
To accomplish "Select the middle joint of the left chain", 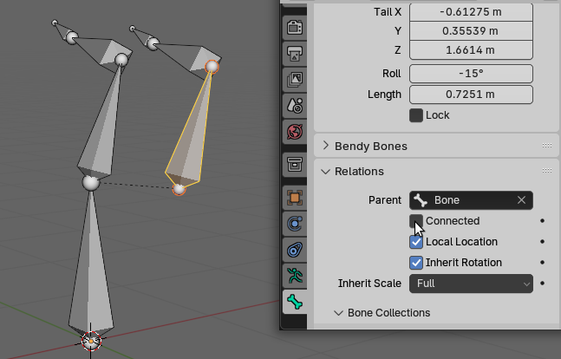I will (91, 183).
